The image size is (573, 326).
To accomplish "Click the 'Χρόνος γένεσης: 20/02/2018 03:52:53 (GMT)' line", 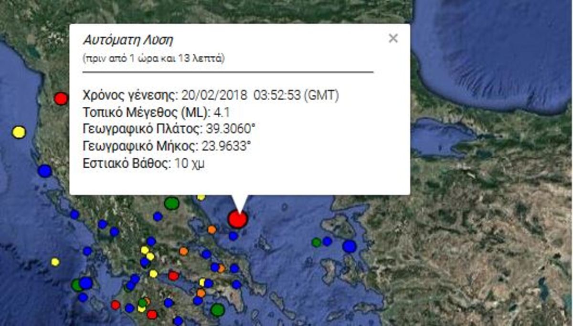I will [x=211, y=95].
